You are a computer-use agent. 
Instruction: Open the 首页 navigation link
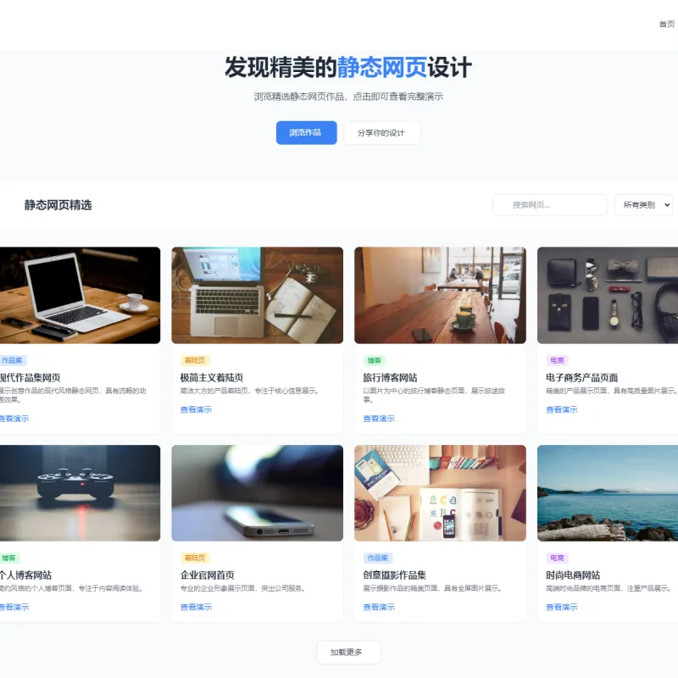click(668, 25)
